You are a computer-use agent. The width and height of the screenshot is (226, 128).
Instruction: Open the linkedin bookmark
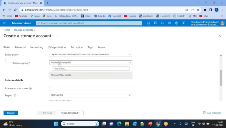click(x=100, y=16)
